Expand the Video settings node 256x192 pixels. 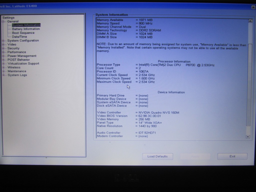[x=3, y=44]
